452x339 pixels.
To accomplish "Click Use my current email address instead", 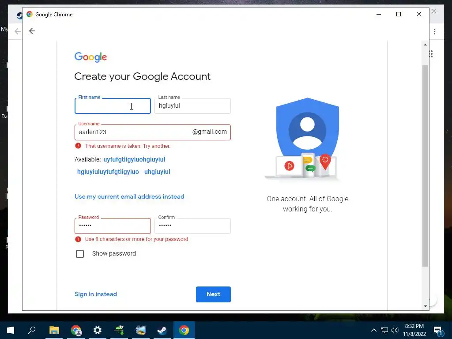I will coord(129,196).
